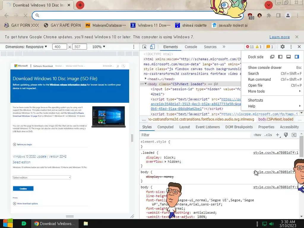The height and width of the screenshot is (228, 304).
Task: Choose Shortcuts menu item
Action: [273, 100]
